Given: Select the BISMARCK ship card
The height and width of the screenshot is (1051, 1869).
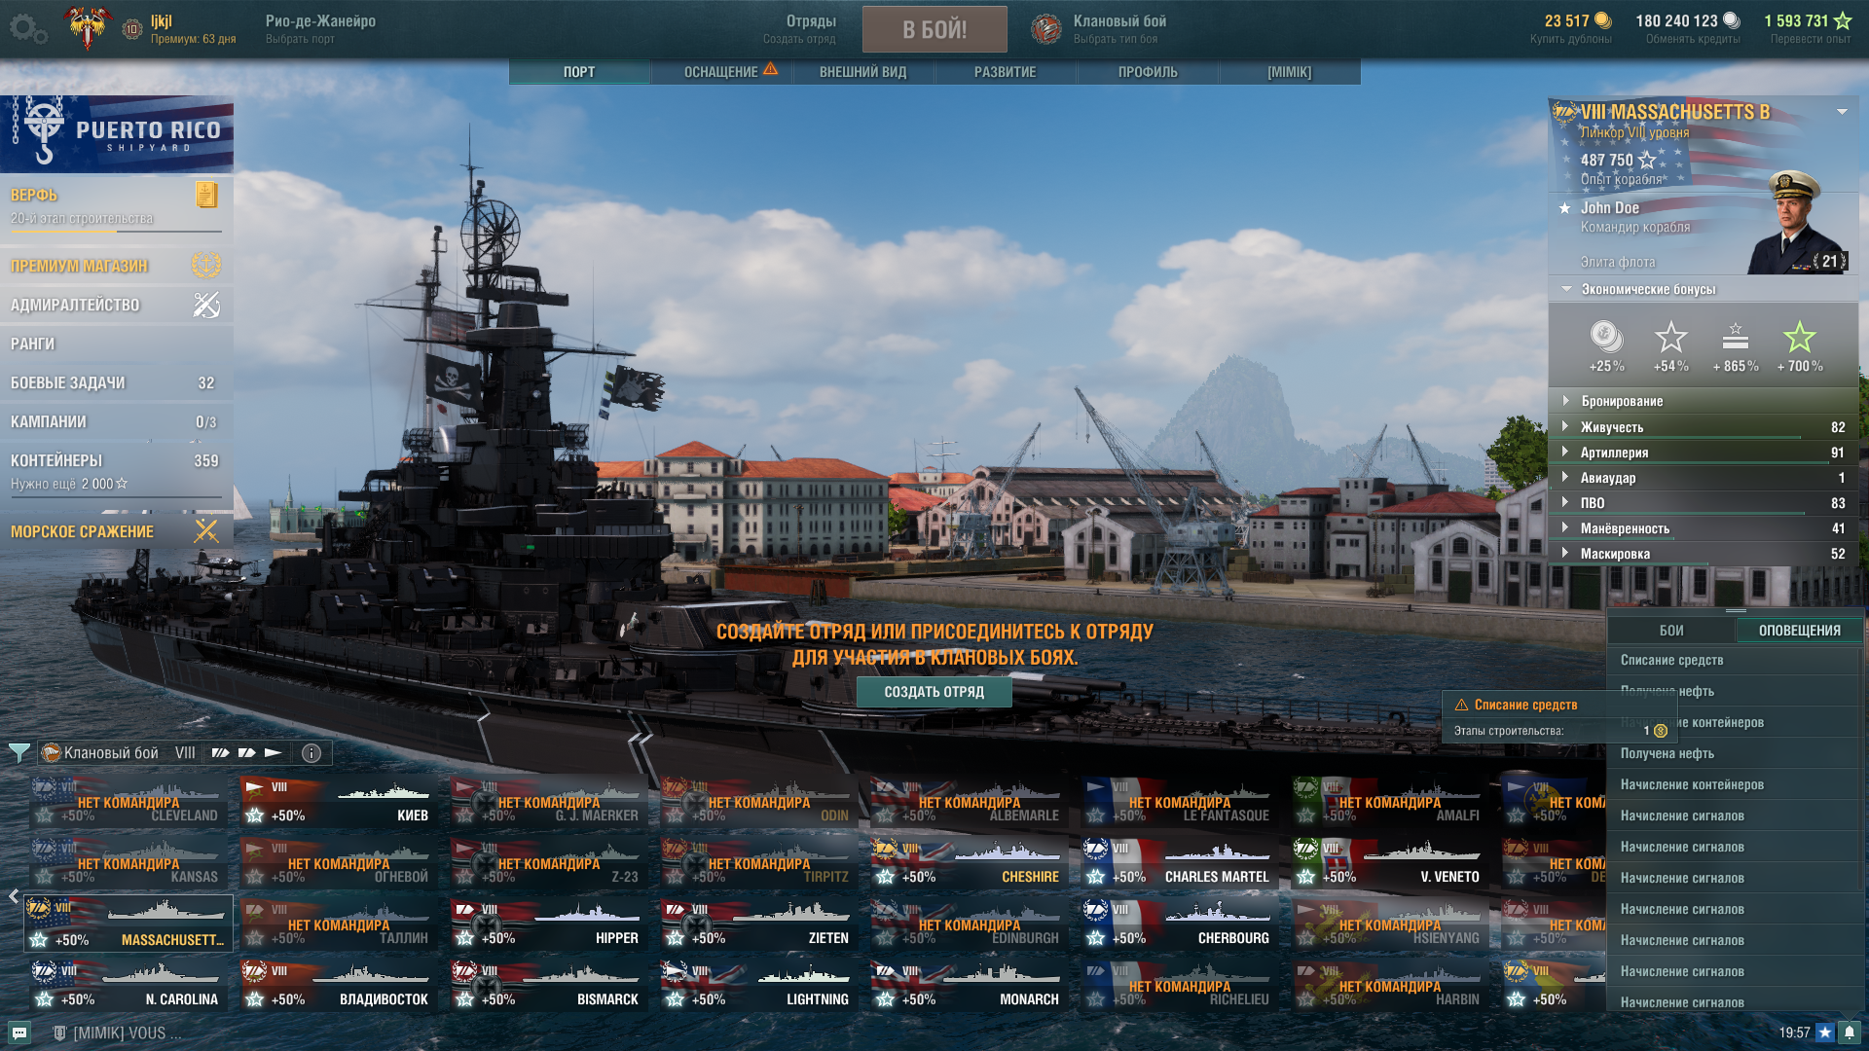Looking at the screenshot, I should (x=548, y=985).
